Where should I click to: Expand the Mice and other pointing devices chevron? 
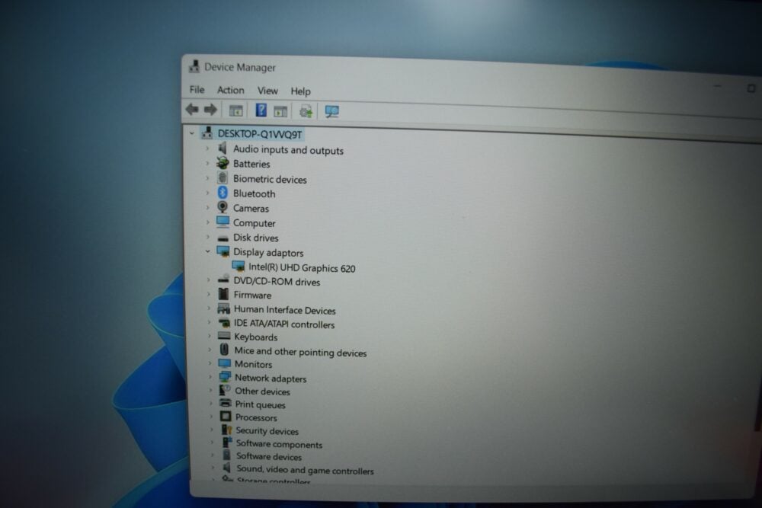coord(210,349)
